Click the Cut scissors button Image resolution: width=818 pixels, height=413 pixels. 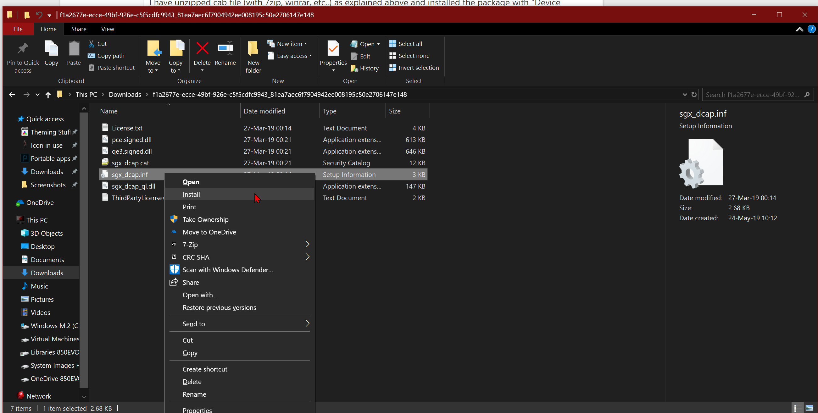97,43
